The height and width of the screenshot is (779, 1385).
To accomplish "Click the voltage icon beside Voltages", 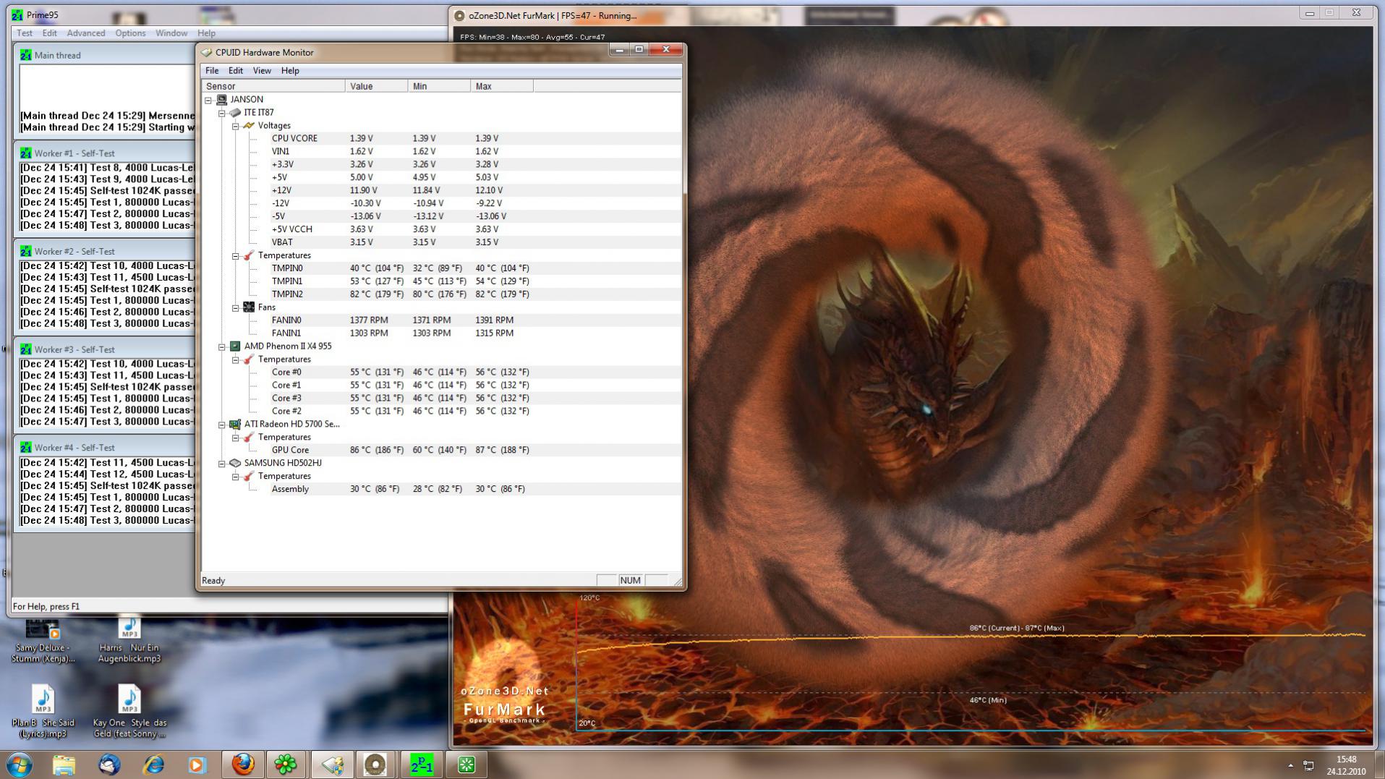I will (249, 125).
